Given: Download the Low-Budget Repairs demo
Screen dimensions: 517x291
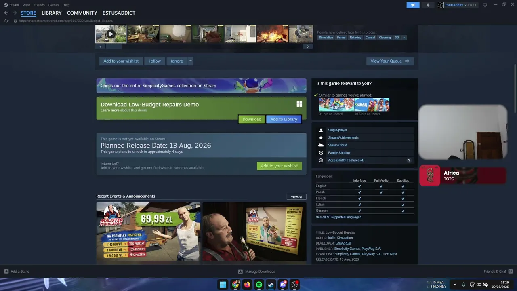Looking at the screenshot, I should coord(252,119).
